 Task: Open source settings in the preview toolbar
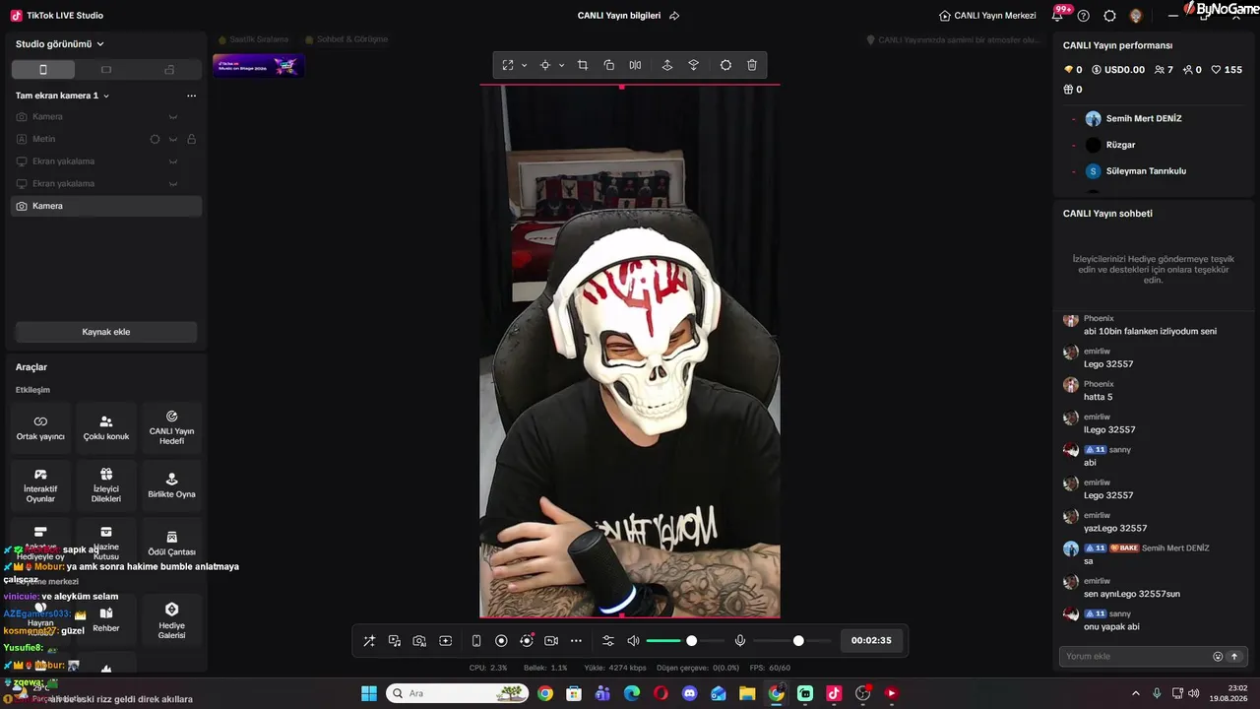725,65
